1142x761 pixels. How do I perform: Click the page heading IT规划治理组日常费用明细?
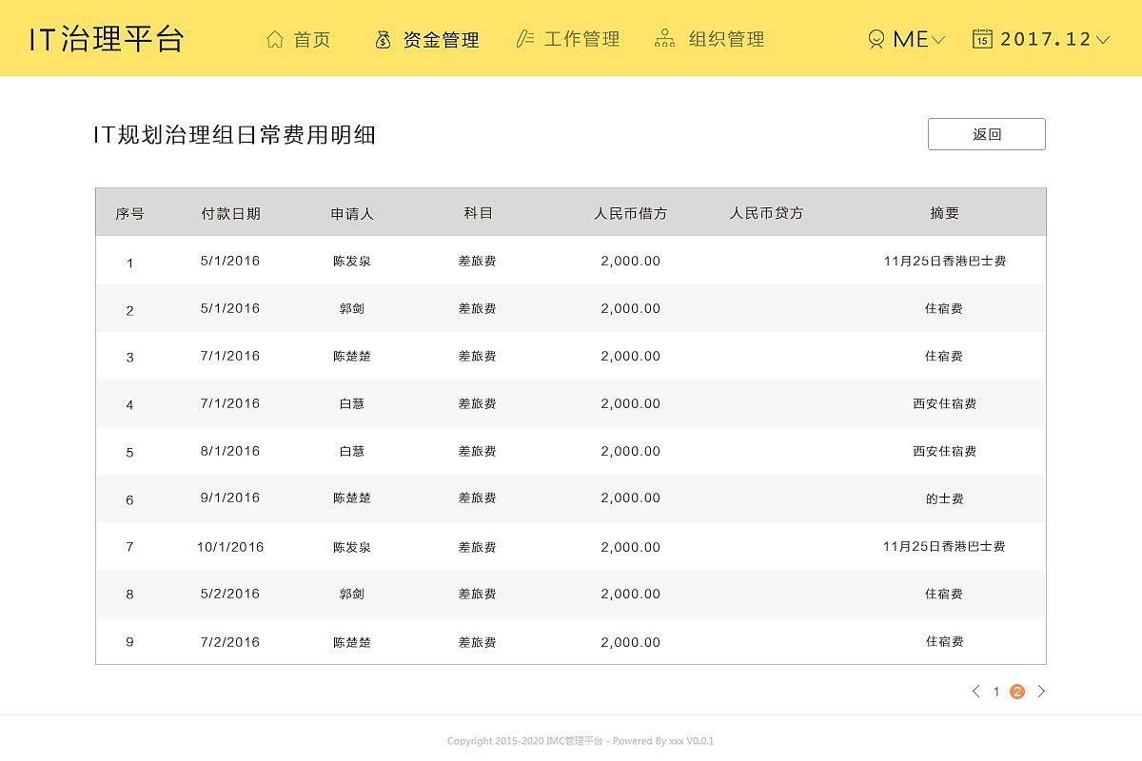point(234,135)
